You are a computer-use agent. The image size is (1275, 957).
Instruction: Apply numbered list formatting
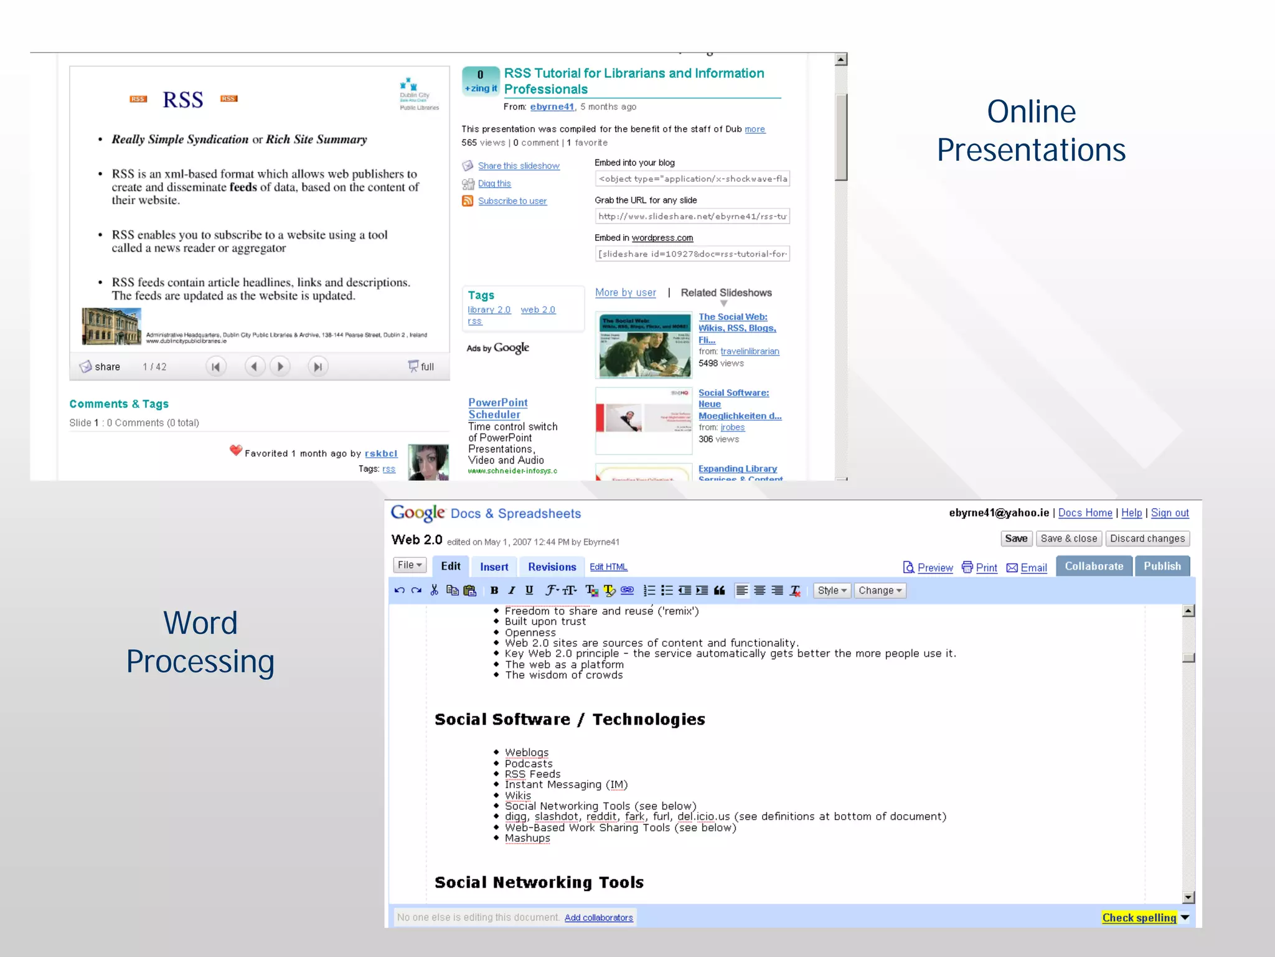tap(649, 590)
